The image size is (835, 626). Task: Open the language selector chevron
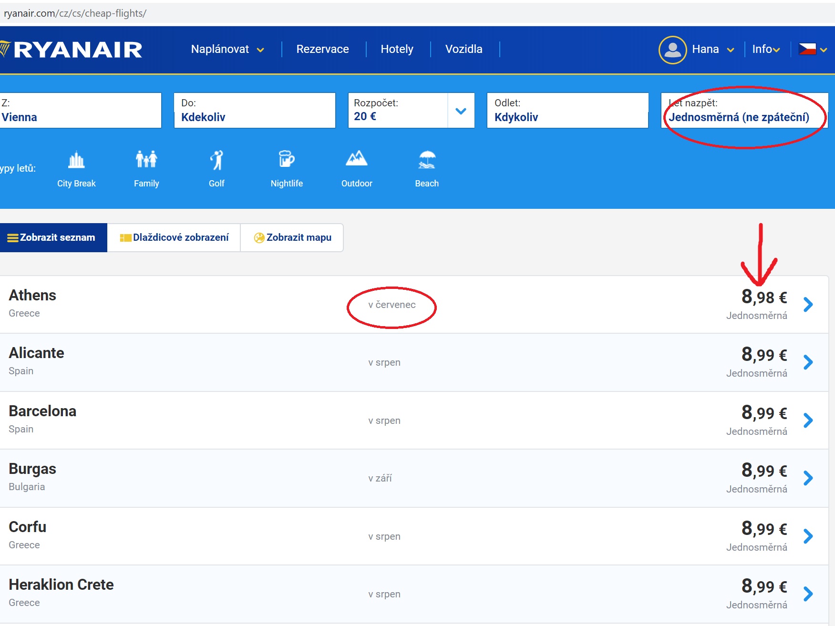click(824, 50)
